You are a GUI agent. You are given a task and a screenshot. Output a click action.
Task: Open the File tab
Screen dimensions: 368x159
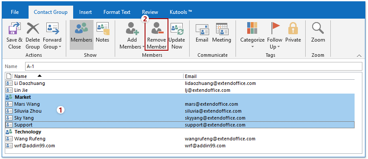point(15,12)
